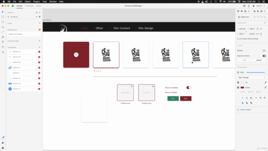Select the Ellipse tool
Image resolution: width=268 pixels, height=151 pixels.
3,22
